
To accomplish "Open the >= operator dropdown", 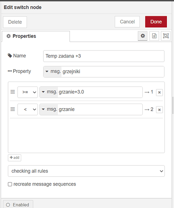I will (27, 92).
